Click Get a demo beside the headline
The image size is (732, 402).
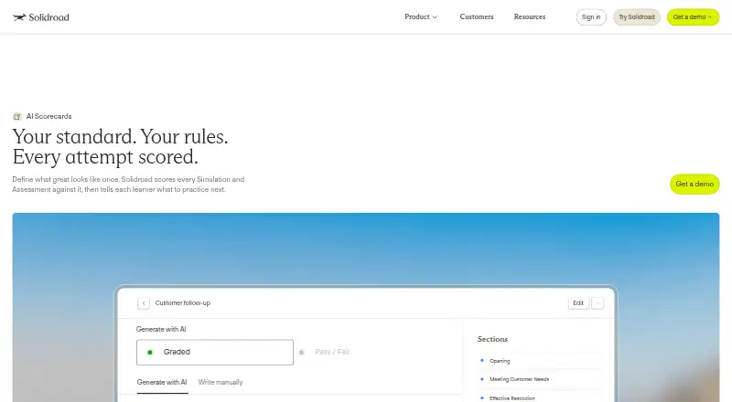tap(694, 184)
